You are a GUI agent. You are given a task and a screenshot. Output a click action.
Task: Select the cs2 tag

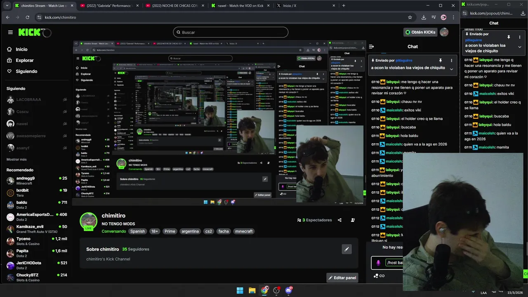[209, 231]
